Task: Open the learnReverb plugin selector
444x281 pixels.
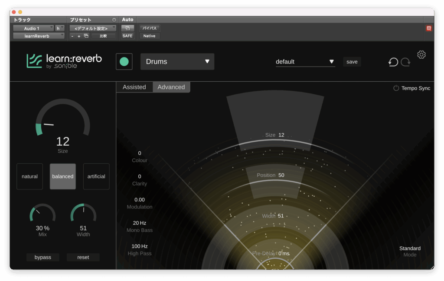Action: (39, 36)
